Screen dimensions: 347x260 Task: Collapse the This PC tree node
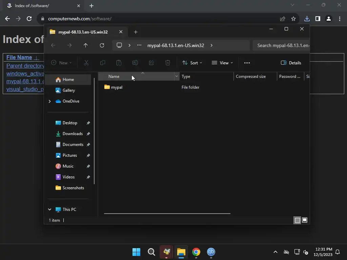(49, 209)
